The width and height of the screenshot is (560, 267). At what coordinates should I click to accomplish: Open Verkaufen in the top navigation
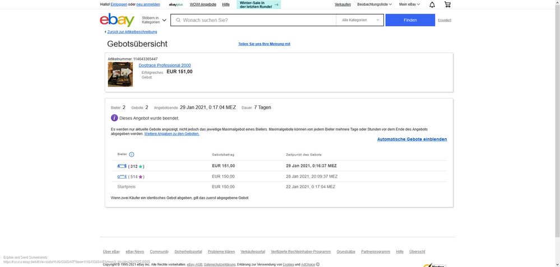[343, 4]
